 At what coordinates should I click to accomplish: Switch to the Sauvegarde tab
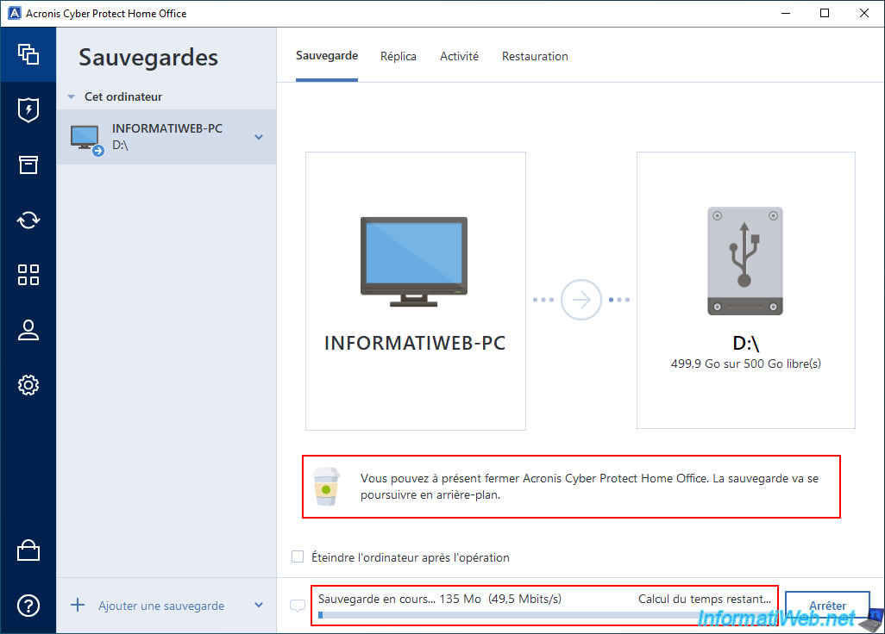click(327, 56)
